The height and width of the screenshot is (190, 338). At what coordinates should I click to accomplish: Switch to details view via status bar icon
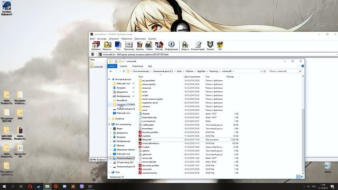pyautogui.click(x=298, y=177)
